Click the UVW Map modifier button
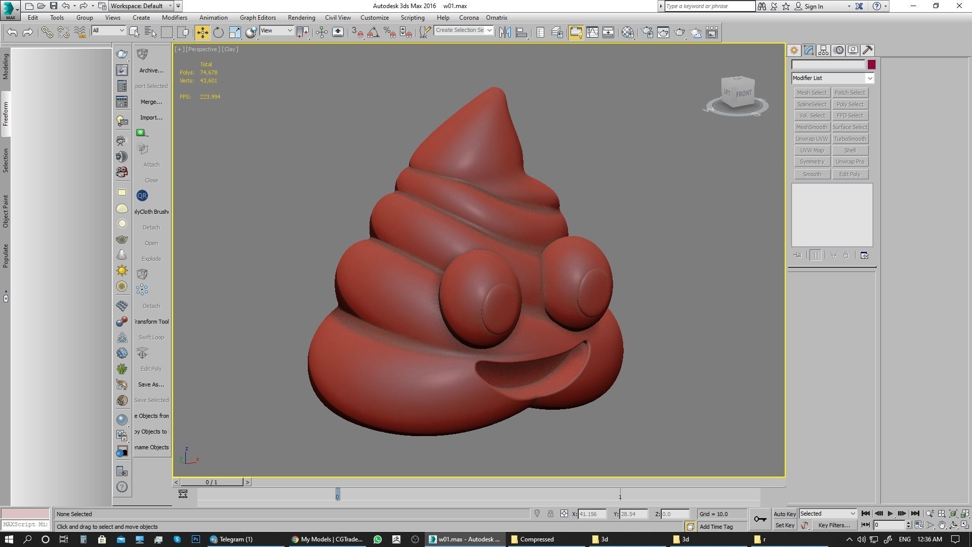Image resolution: width=972 pixels, height=547 pixels. pos(812,150)
